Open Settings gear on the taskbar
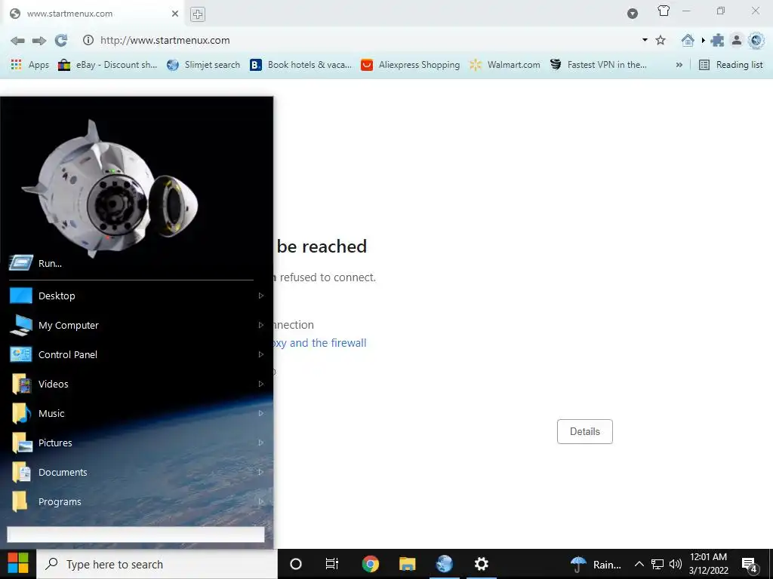Image resolution: width=773 pixels, height=579 pixels. click(481, 564)
